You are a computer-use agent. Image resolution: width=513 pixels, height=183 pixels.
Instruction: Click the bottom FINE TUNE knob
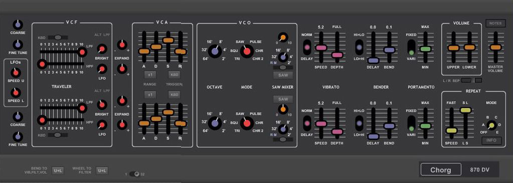coord(18,136)
